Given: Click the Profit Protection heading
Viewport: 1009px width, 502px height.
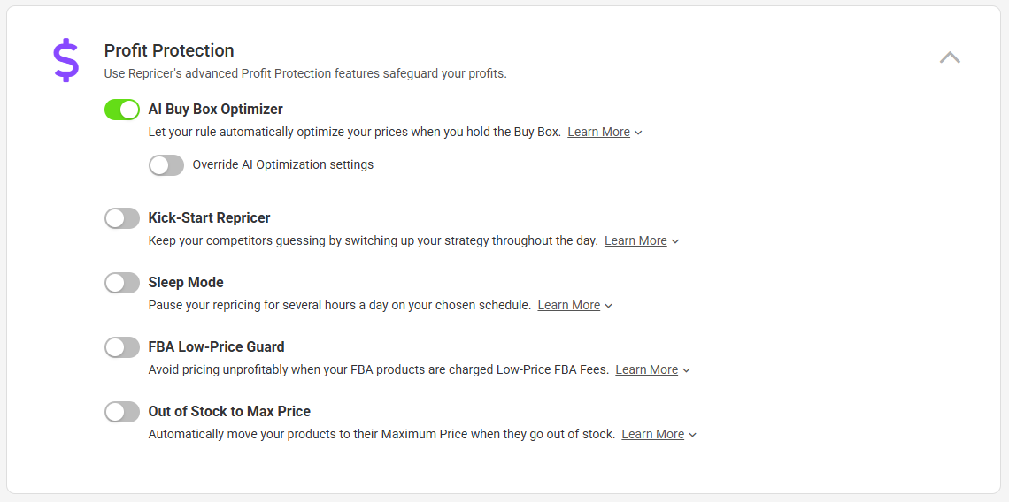Looking at the screenshot, I should pos(169,50).
